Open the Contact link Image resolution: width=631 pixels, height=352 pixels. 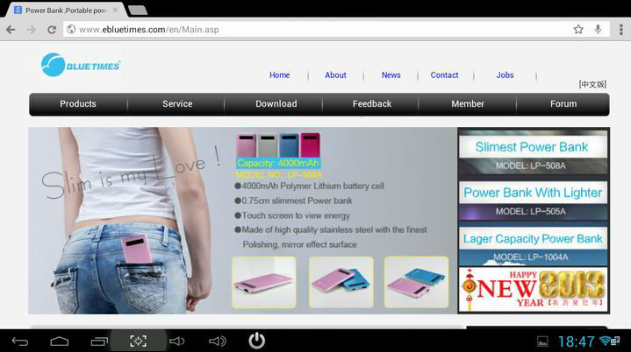[x=444, y=75]
